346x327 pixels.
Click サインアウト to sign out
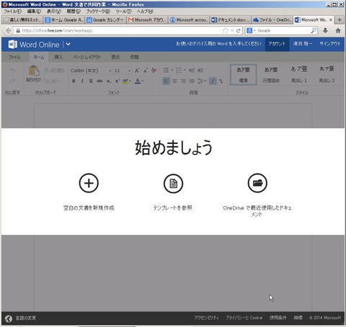tap(330, 44)
